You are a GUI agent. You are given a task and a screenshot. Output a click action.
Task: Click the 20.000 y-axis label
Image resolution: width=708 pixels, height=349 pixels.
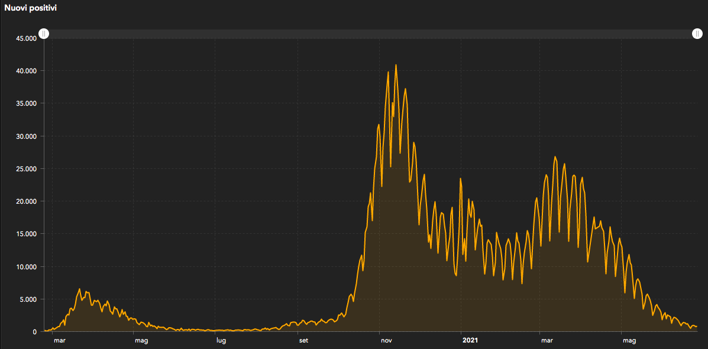(x=26, y=201)
